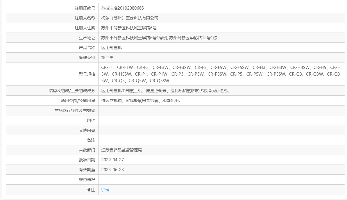Viewport: 347px width, 200px height.
Task: Click the 附件 label
Action: coord(91,120)
